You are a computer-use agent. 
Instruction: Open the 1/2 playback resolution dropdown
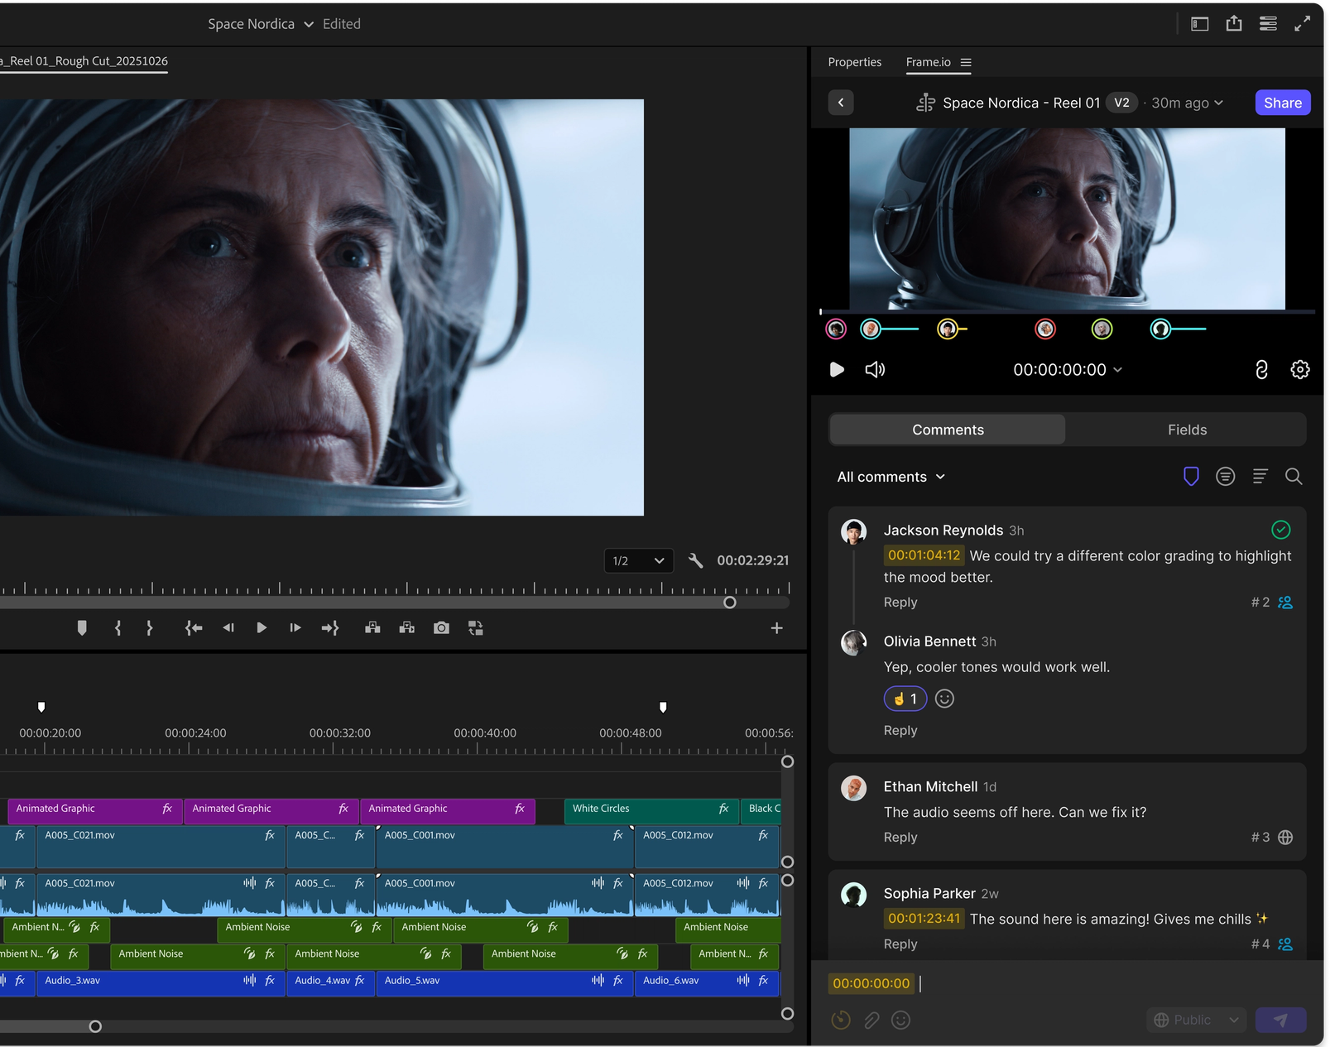(638, 560)
